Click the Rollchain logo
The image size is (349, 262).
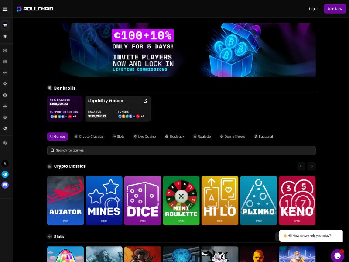tap(35, 9)
